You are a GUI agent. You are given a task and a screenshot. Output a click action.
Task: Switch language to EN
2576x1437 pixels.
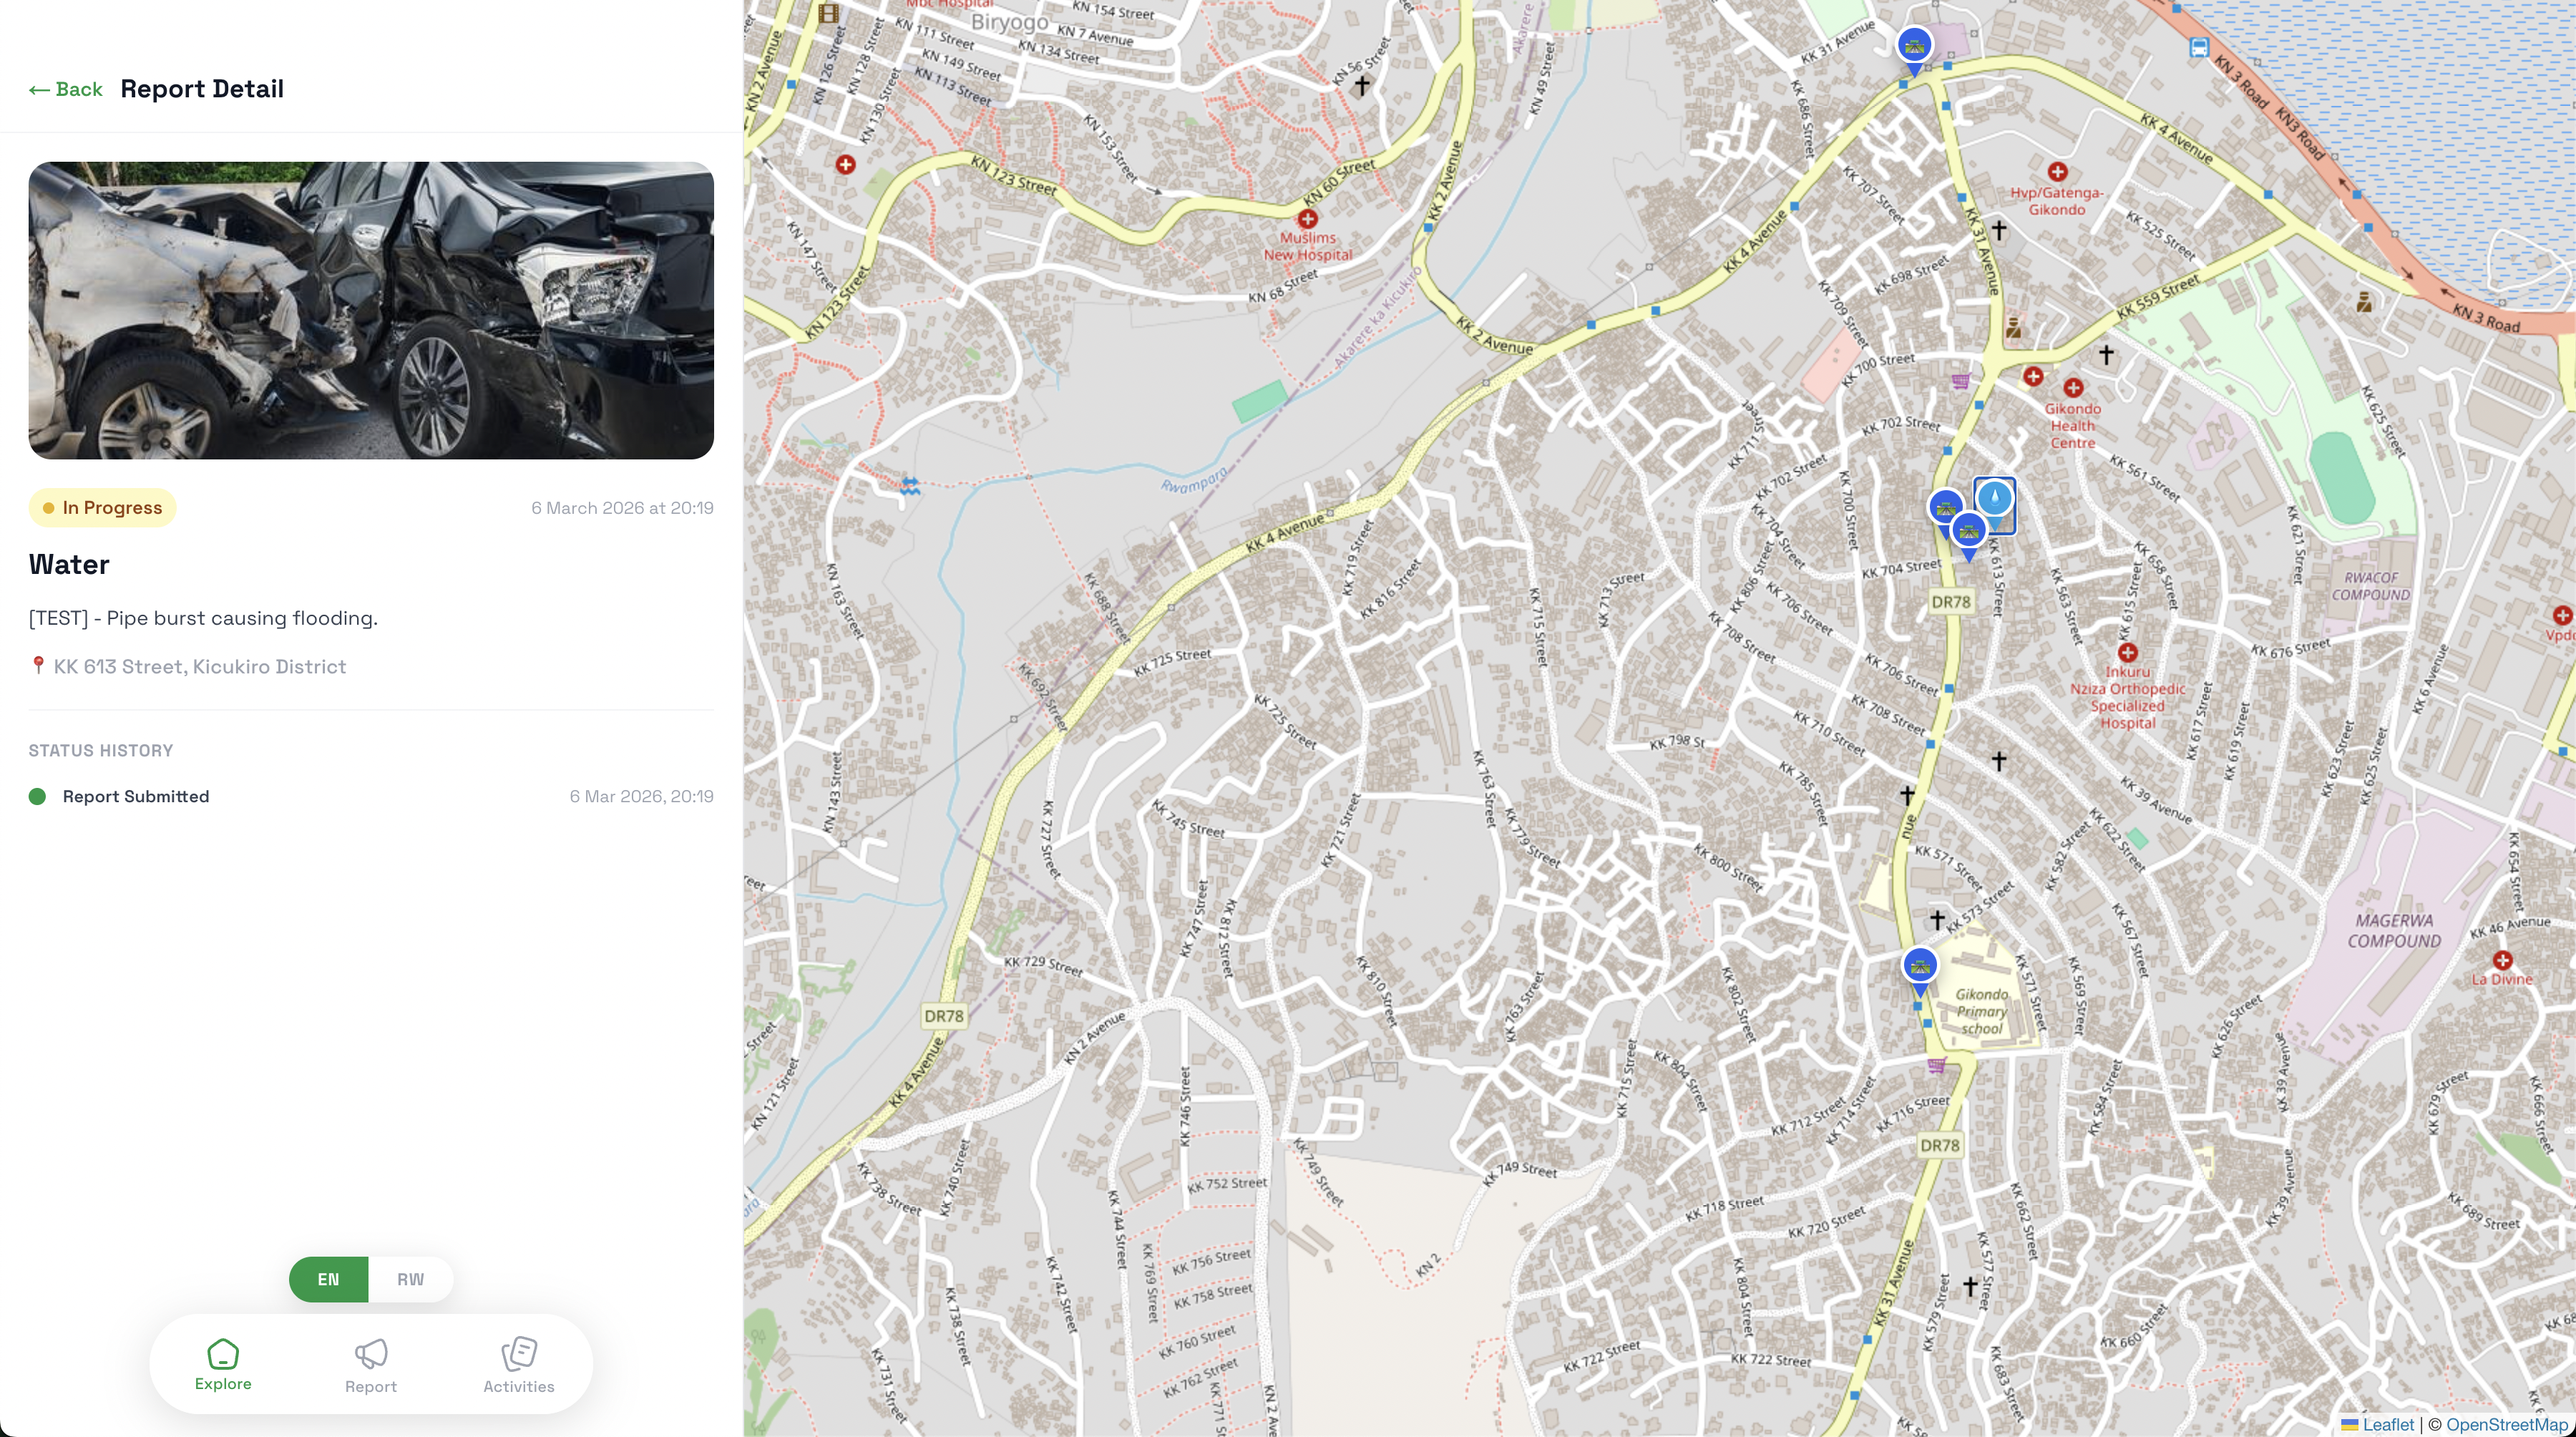click(x=328, y=1279)
